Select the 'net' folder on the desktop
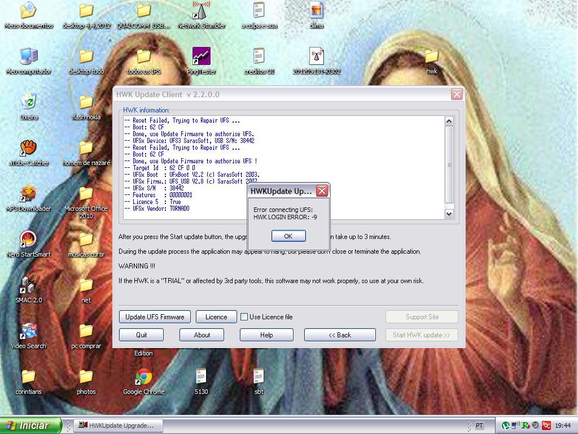This screenshot has width=578, height=434. pos(86,290)
